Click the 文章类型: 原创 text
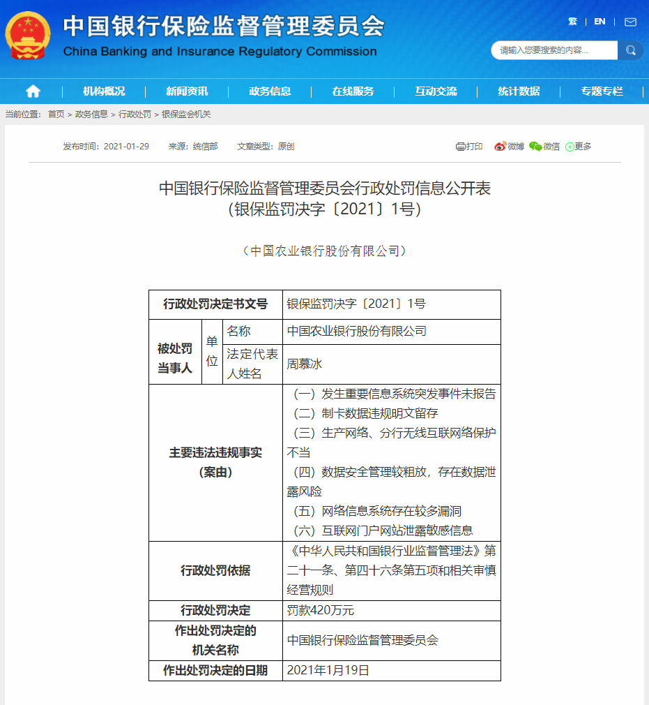 pyautogui.click(x=266, y=147)
